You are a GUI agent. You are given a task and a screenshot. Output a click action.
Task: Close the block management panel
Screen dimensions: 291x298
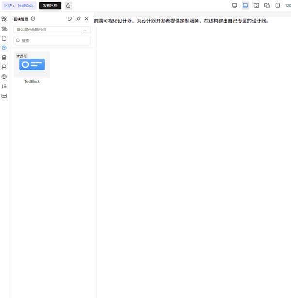click(86, 19)
